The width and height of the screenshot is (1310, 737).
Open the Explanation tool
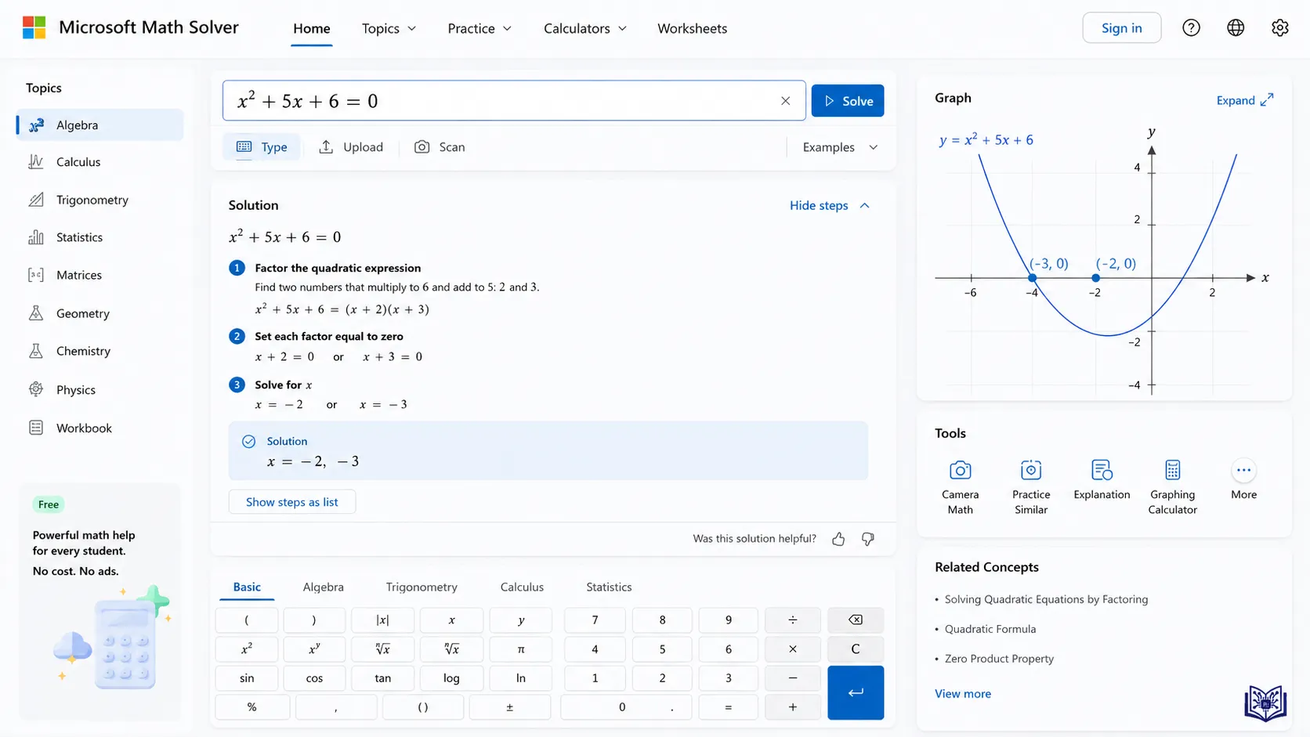coord(1102,479)
